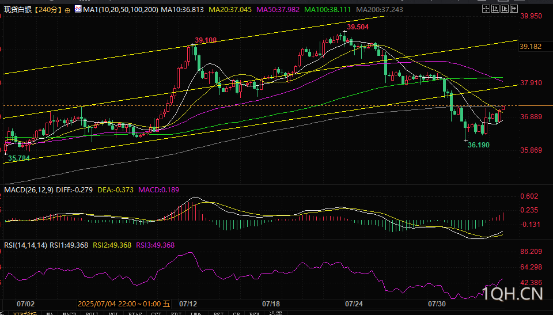Switch to the MACD indicator tab
This screenshot has width=553, height=315.
point(70,313)
